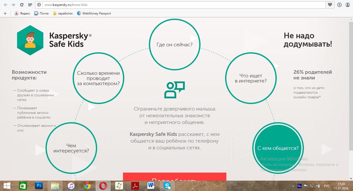Select the 'Где он сейчас?' circle
353x191 pixels.
pyautogui.click(x=175, y=45)
